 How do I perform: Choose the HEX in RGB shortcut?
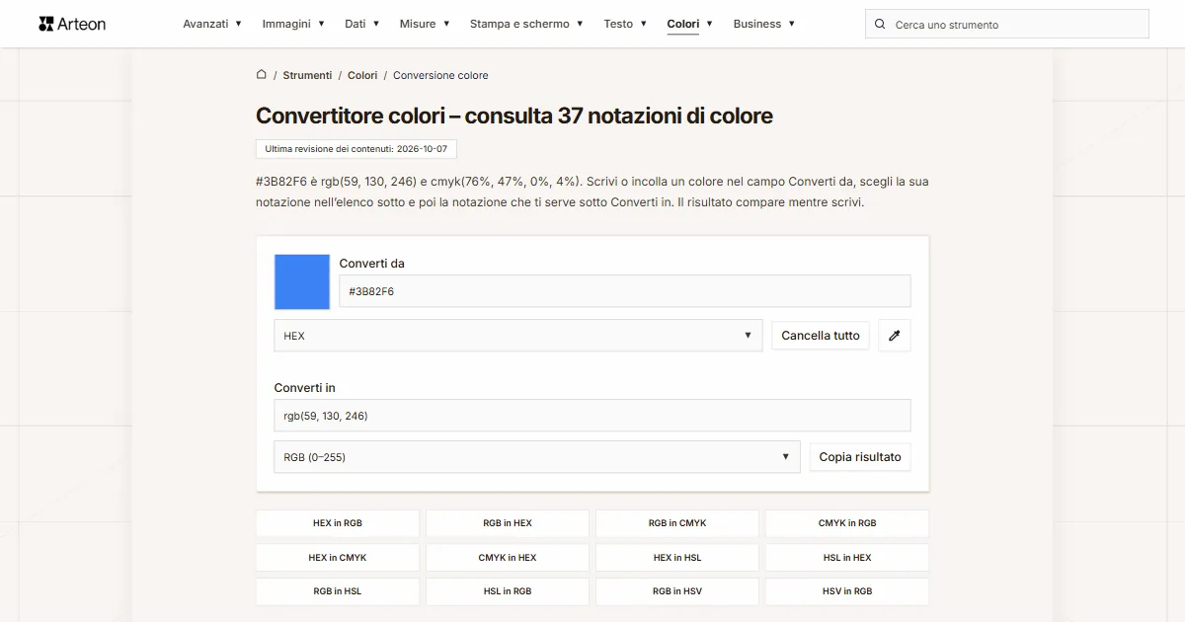pyautogui.click(x=338, y=523)
